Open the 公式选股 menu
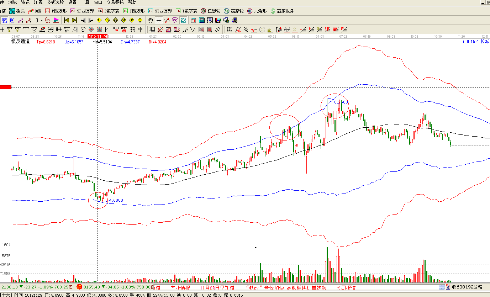This screenshot has height=297, width=490. 55,2
